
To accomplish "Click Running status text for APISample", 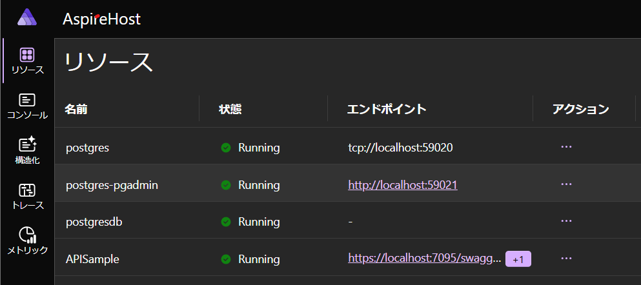I will point(259,259).
